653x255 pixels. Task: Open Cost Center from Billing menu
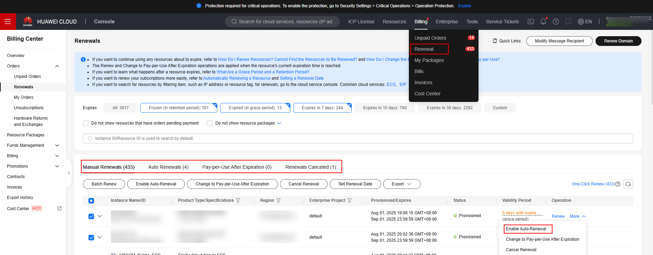point(427,94)
